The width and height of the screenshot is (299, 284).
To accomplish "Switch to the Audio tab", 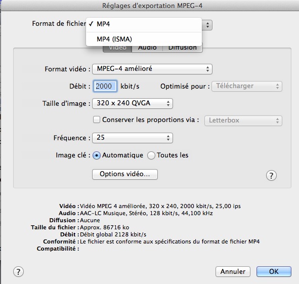I will (x=147, y=48).
